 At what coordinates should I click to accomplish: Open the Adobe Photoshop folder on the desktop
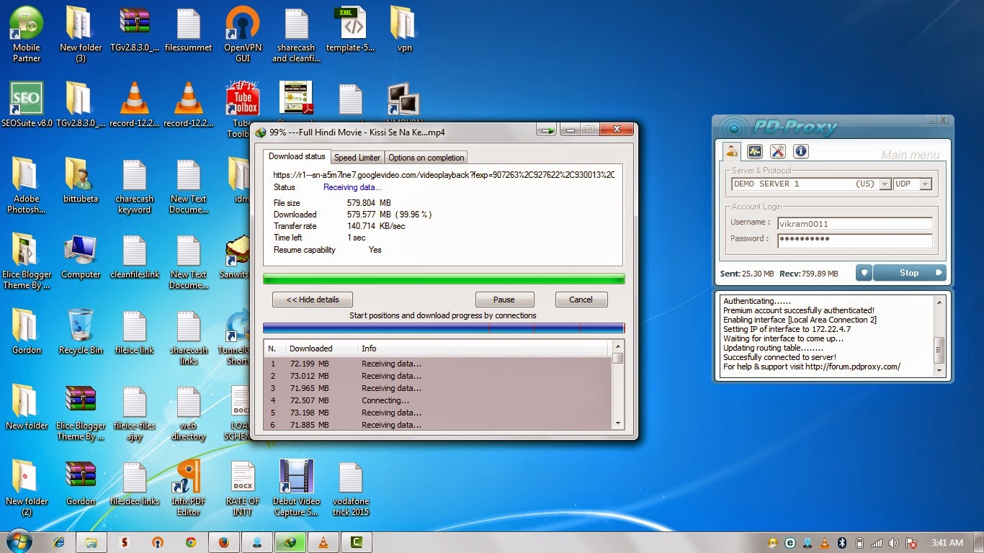(27, 186)
